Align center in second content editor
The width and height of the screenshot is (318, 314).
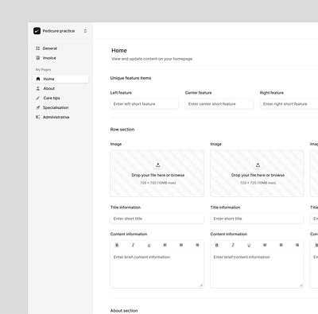[281, 245]
